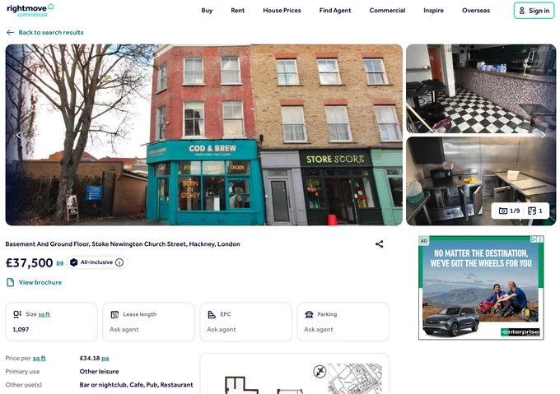Image resolution: width=560 pixels, height=394 pixels.
Task: Go back to search results
Action: click(51, 32)
